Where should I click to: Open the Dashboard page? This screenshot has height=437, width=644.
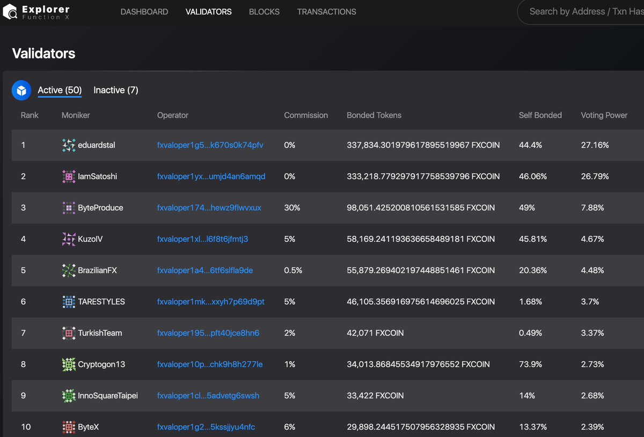coord(144,12)
